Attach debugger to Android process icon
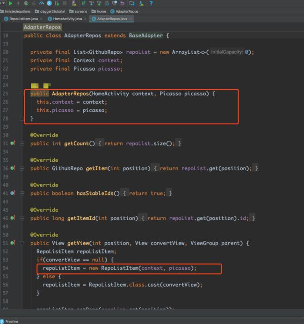 [57, 3]
